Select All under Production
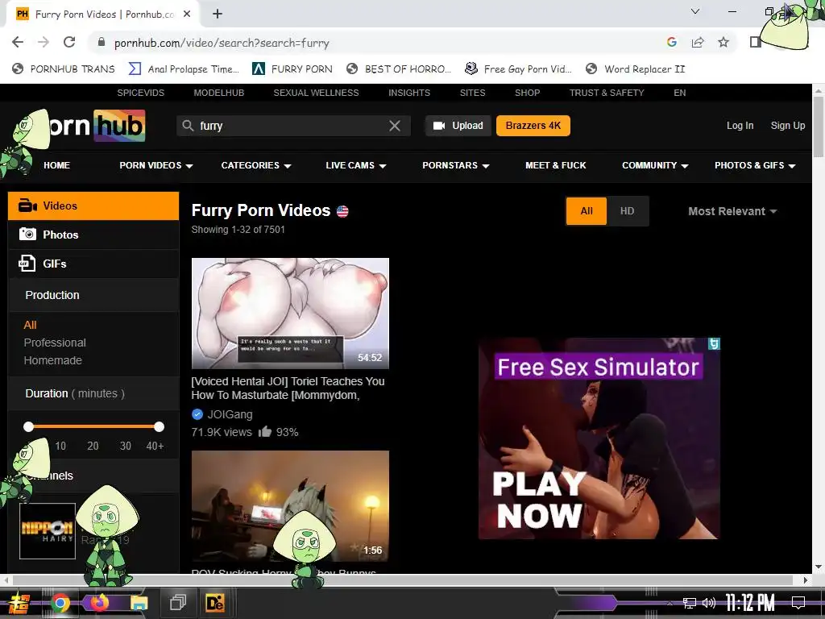Viewport: 825px width, 619px height. [30, 325]
